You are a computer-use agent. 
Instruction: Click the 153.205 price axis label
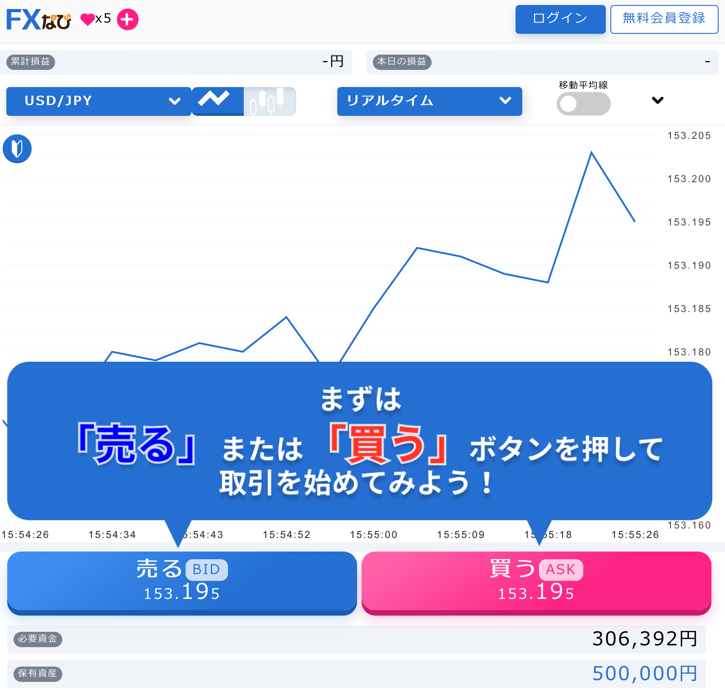pyautogui.click(x=689, y=135)
